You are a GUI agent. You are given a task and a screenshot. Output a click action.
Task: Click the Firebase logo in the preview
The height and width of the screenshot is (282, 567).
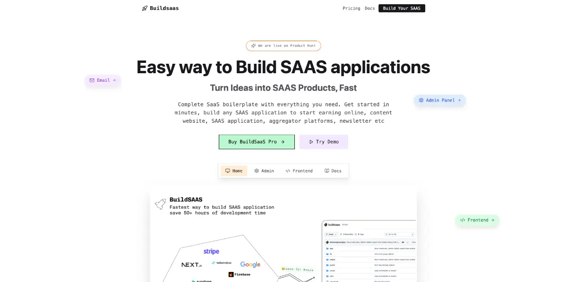tap(240, 274)
